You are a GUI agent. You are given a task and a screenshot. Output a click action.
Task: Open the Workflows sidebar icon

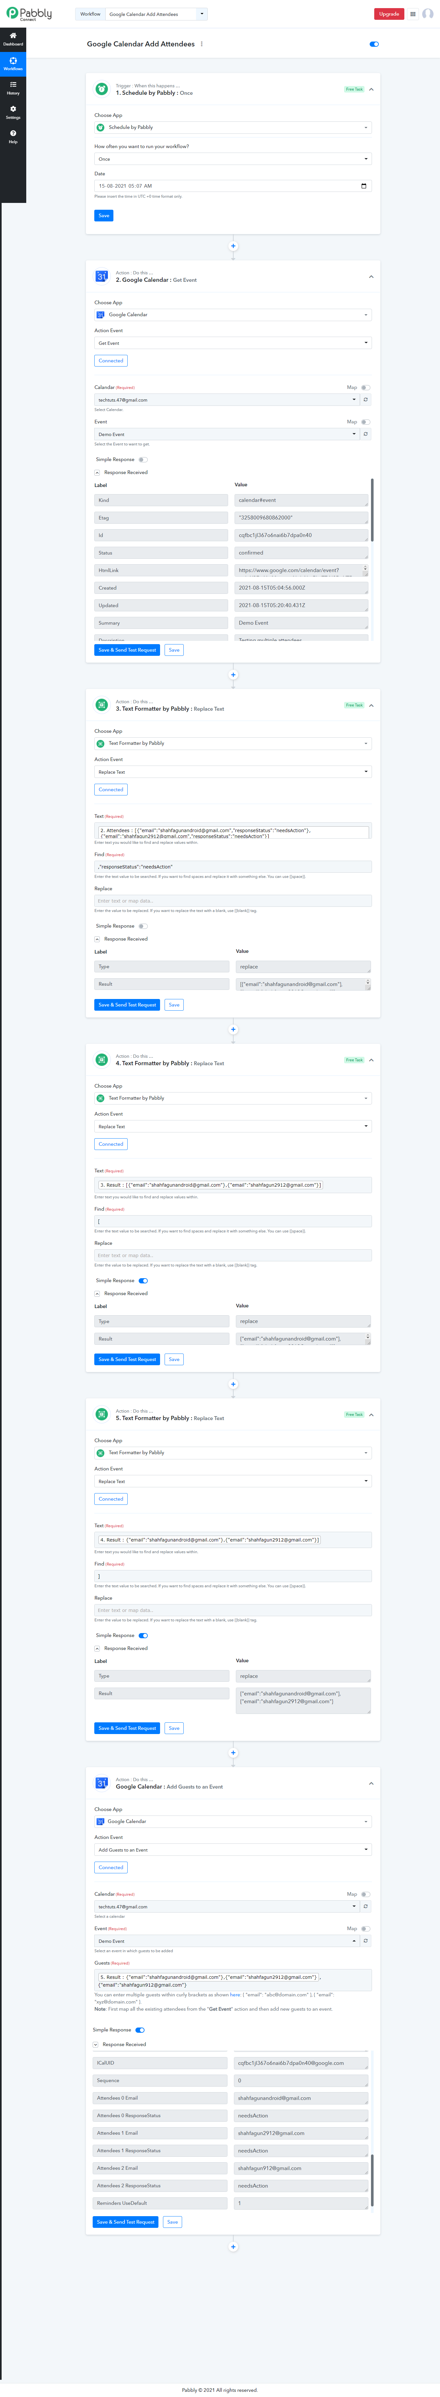(13, 63)
